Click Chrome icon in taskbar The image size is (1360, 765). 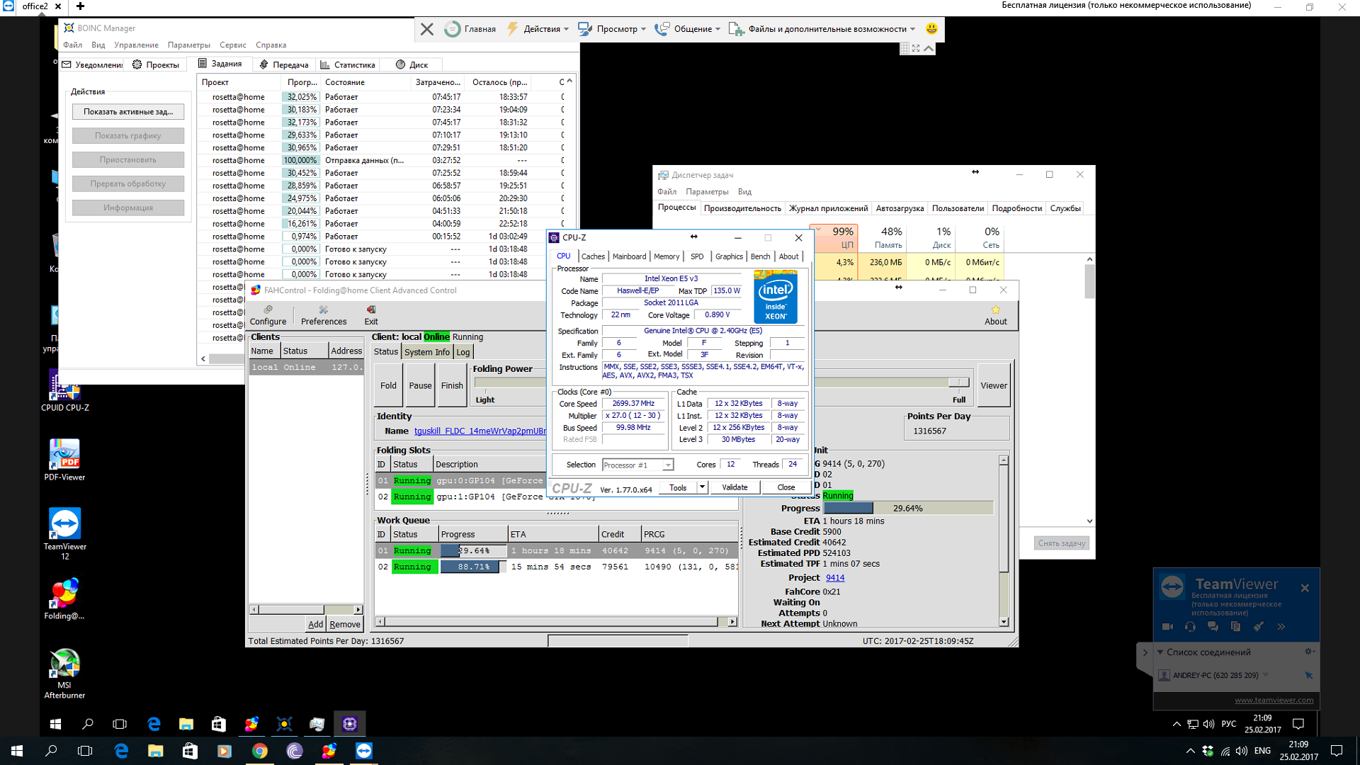259,752
